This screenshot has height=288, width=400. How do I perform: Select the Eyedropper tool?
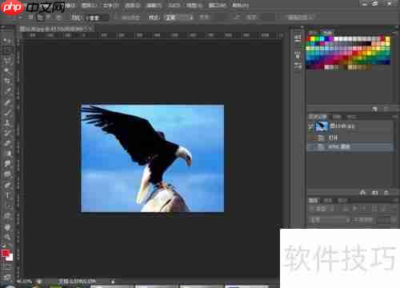[7, 91]
